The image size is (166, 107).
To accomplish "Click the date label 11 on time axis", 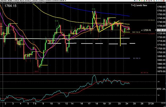I will coord(59,104).
